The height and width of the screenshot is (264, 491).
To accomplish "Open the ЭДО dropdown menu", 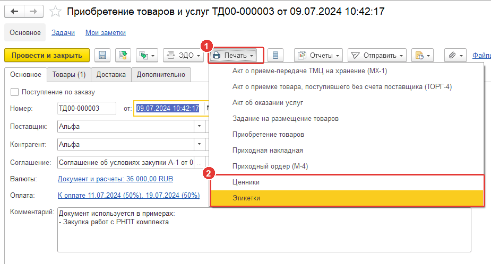I will pos(184,55).
